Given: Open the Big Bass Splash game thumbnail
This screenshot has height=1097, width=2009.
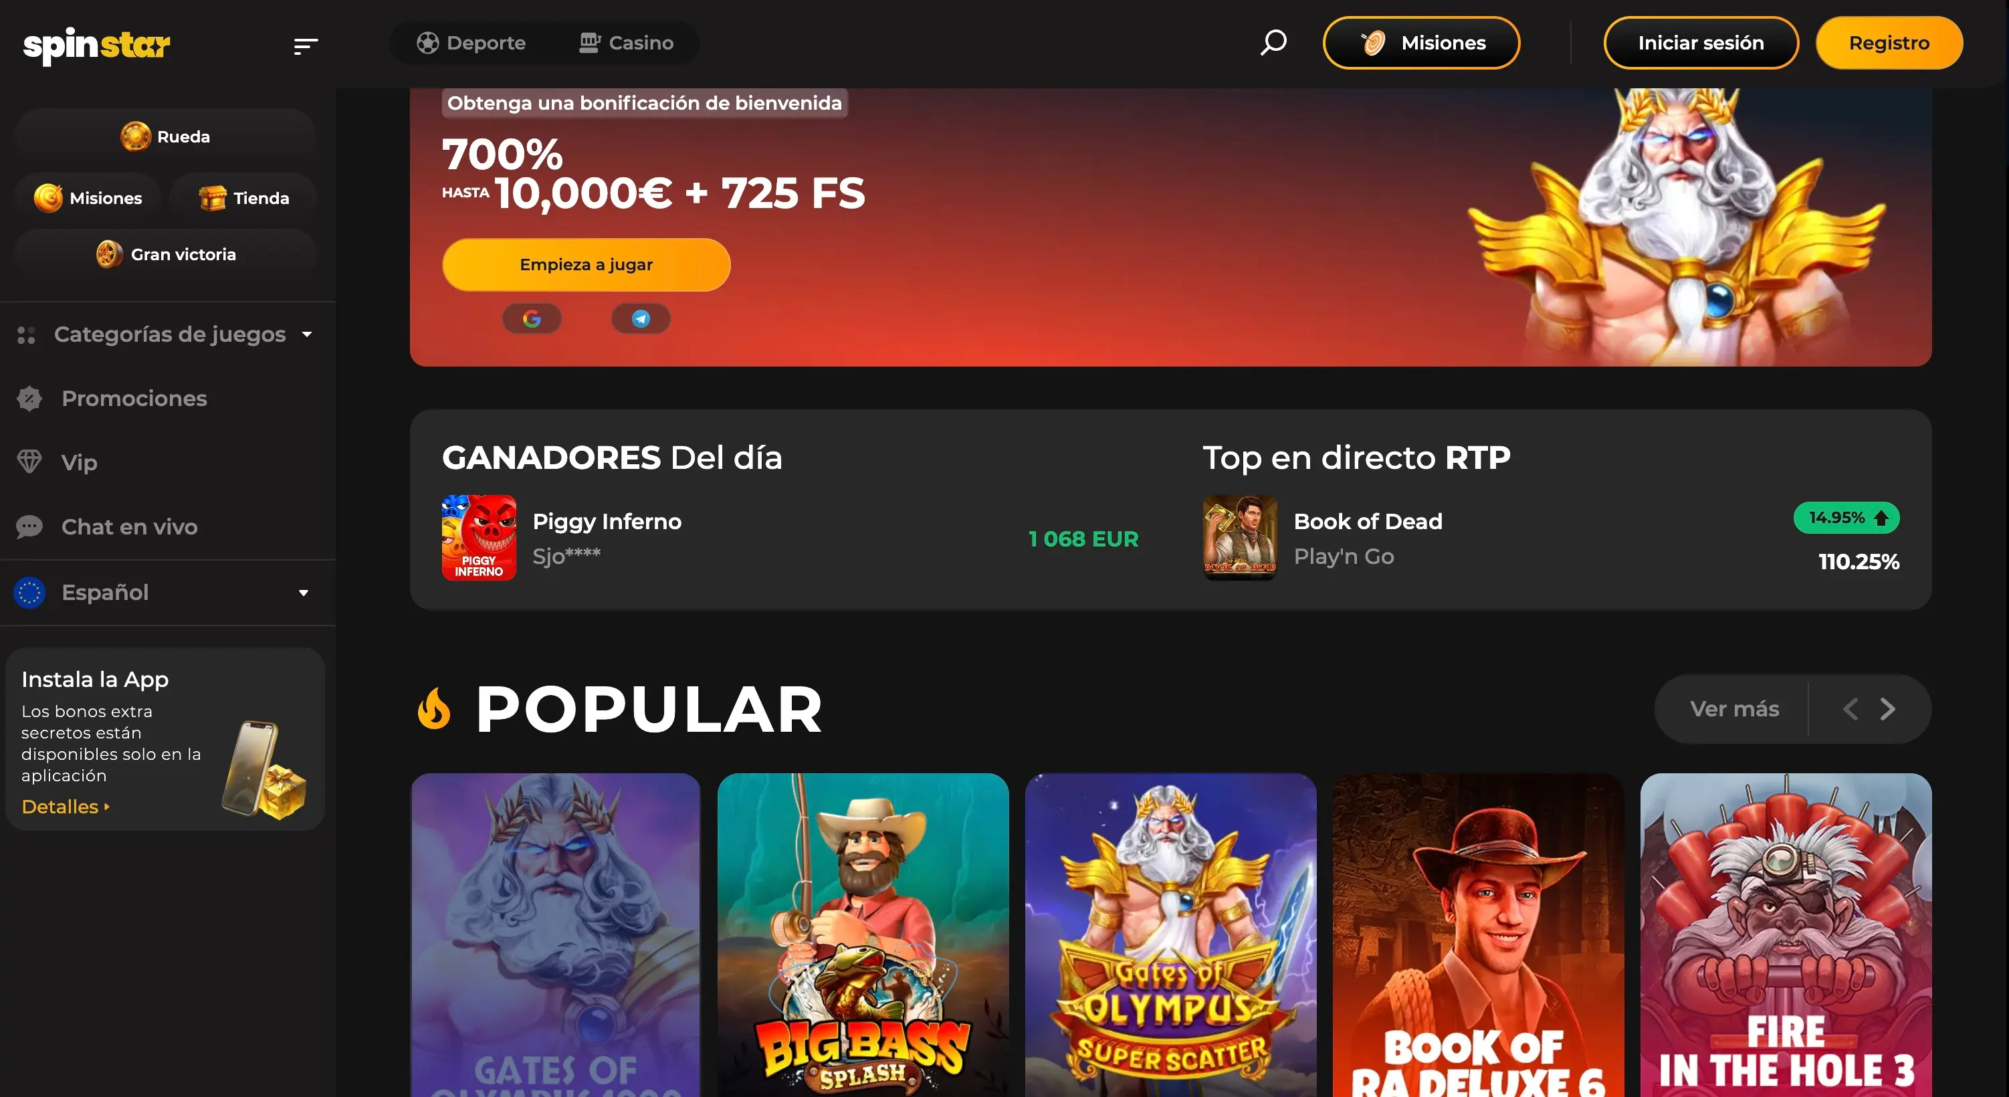Looking at the screenshot, I should point(863,934).
